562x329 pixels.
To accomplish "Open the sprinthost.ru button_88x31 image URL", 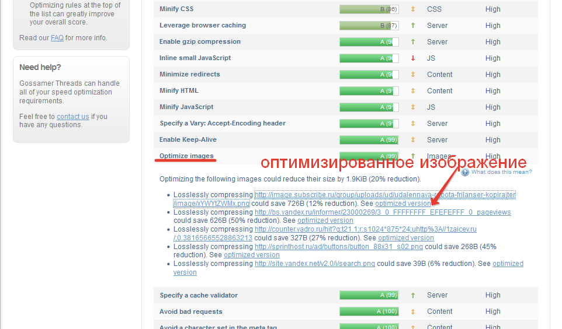I will (338, 247).
